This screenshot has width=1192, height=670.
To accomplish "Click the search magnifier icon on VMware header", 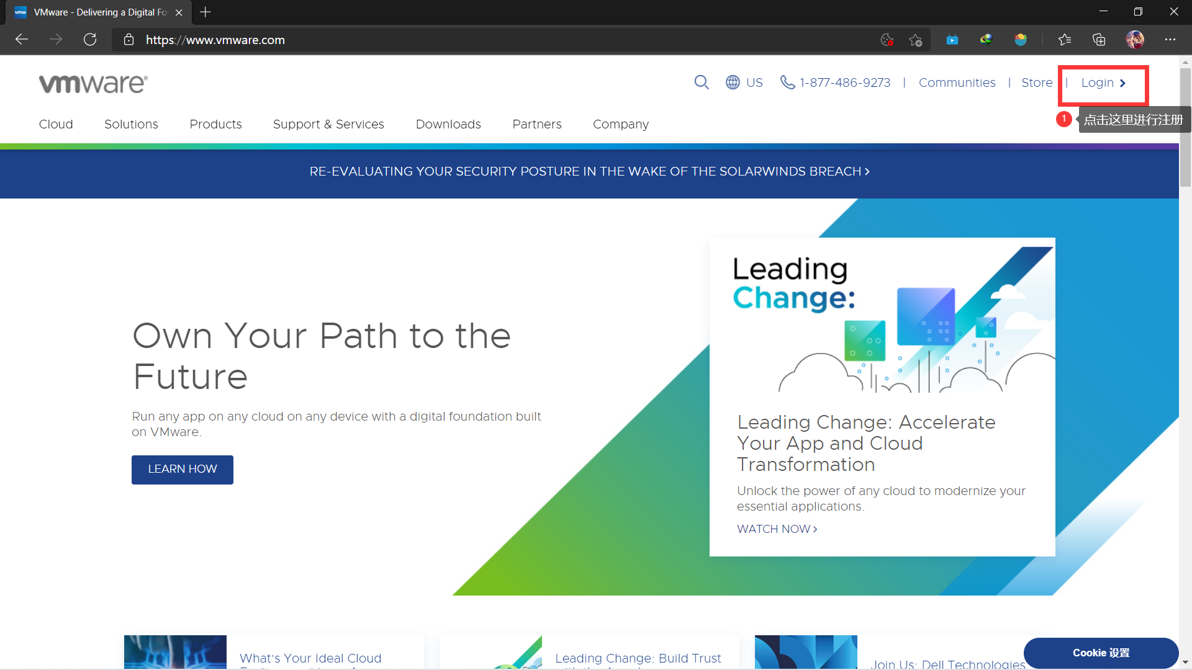I will 702,83.
